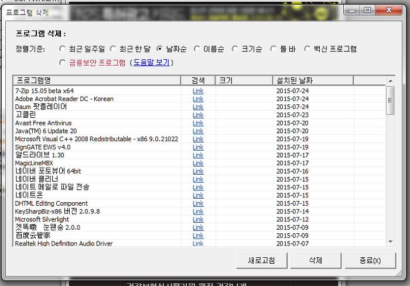Select 네이버 포토뷰어 64bit entry

(x=199, y=171)
